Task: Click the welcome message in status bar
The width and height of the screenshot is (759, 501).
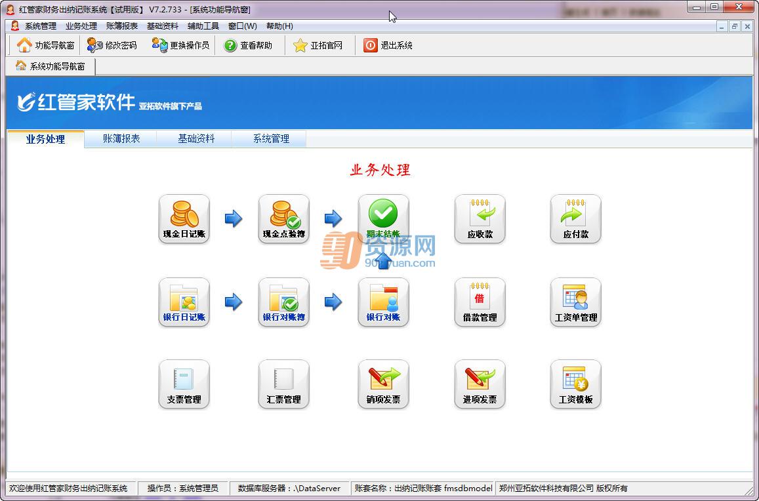Action: (x=68, y=488)
